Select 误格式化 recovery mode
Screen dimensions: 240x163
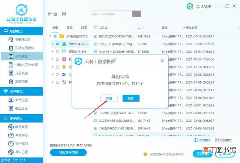22,57
